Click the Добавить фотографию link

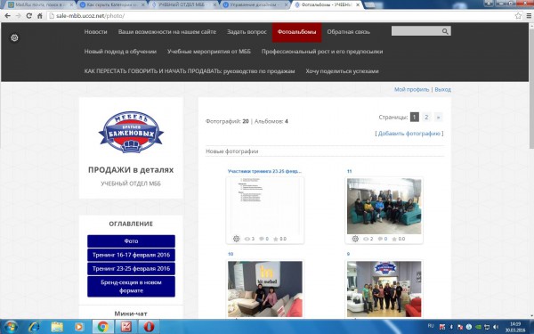[x=409, y=134]
